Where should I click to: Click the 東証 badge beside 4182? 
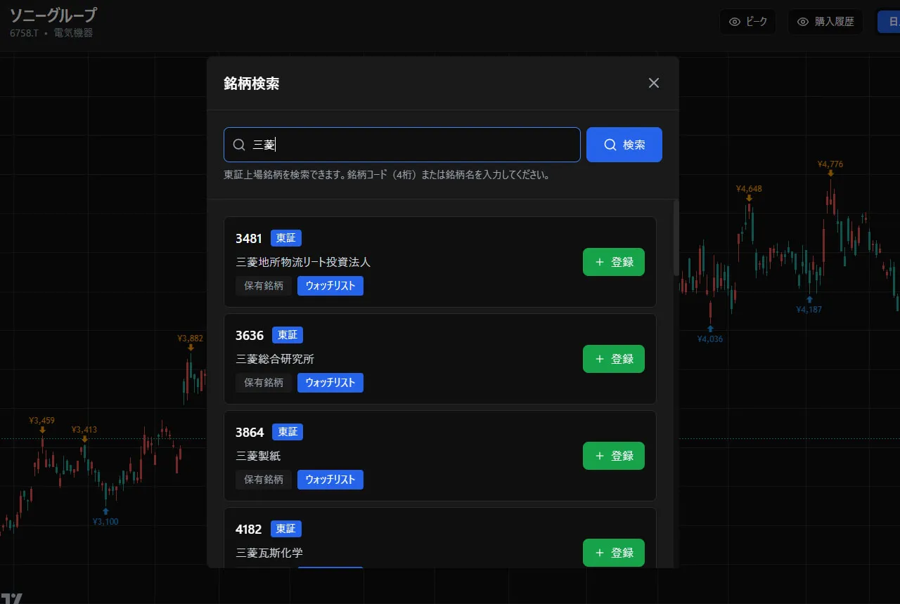click(285, 529)
